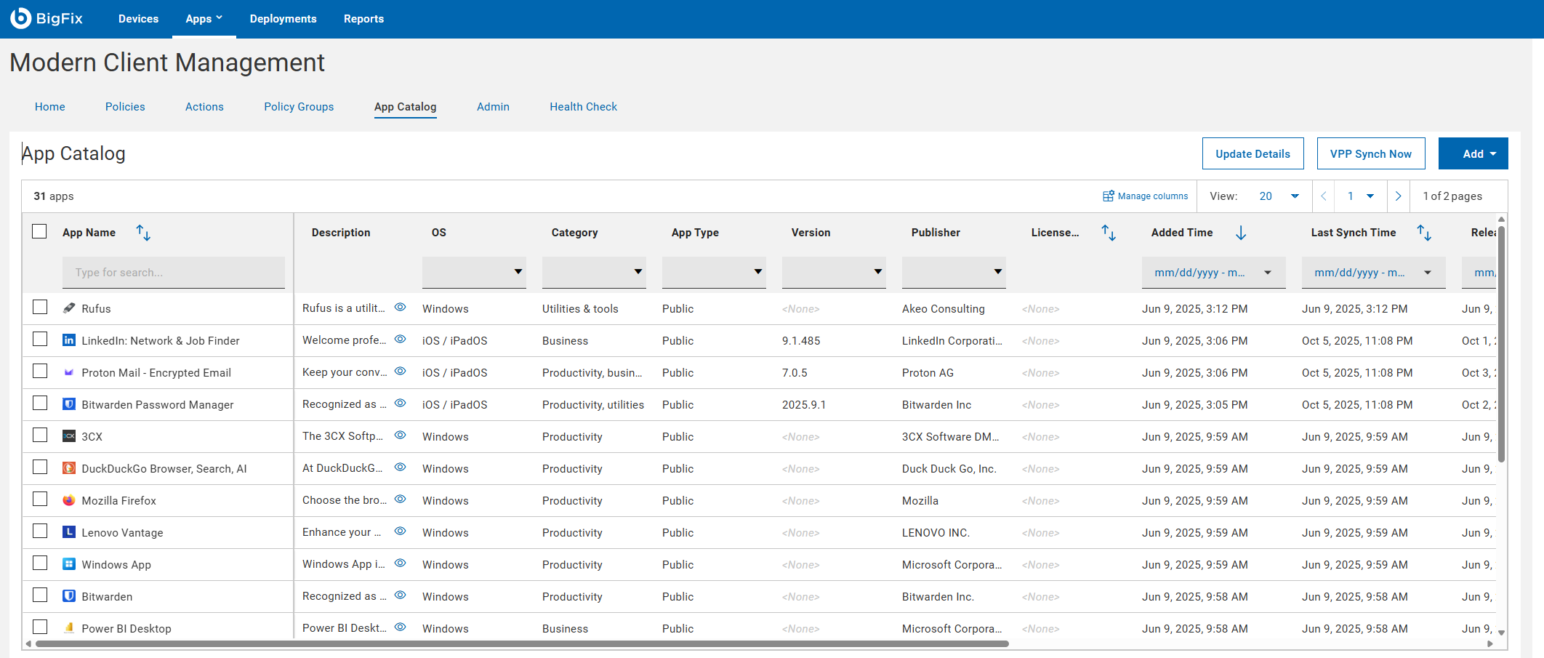Image resolution: width=1544 pixels, height=658 pixels.
Task: Click the Mozilla Firefox app icon
Action: [x=69, y=500]
